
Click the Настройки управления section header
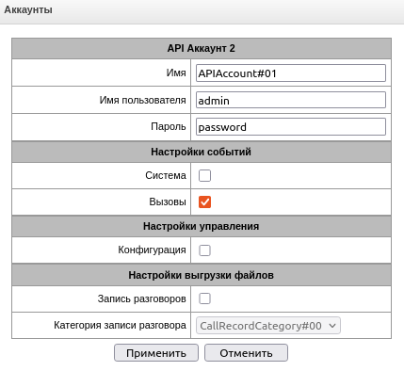pos(202,226)
